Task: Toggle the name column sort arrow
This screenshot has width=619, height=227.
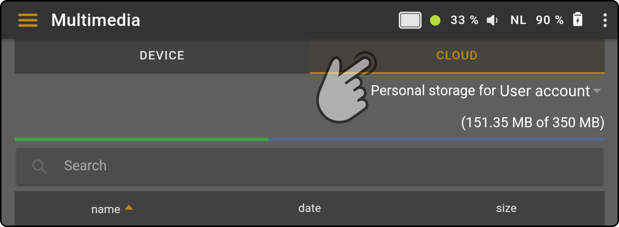Action: (129, 207)
